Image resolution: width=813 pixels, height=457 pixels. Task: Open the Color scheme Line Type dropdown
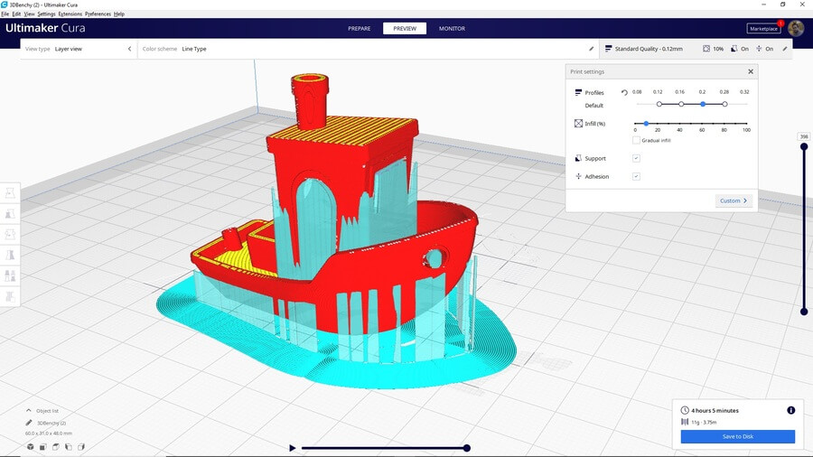(x=194, y=49)
